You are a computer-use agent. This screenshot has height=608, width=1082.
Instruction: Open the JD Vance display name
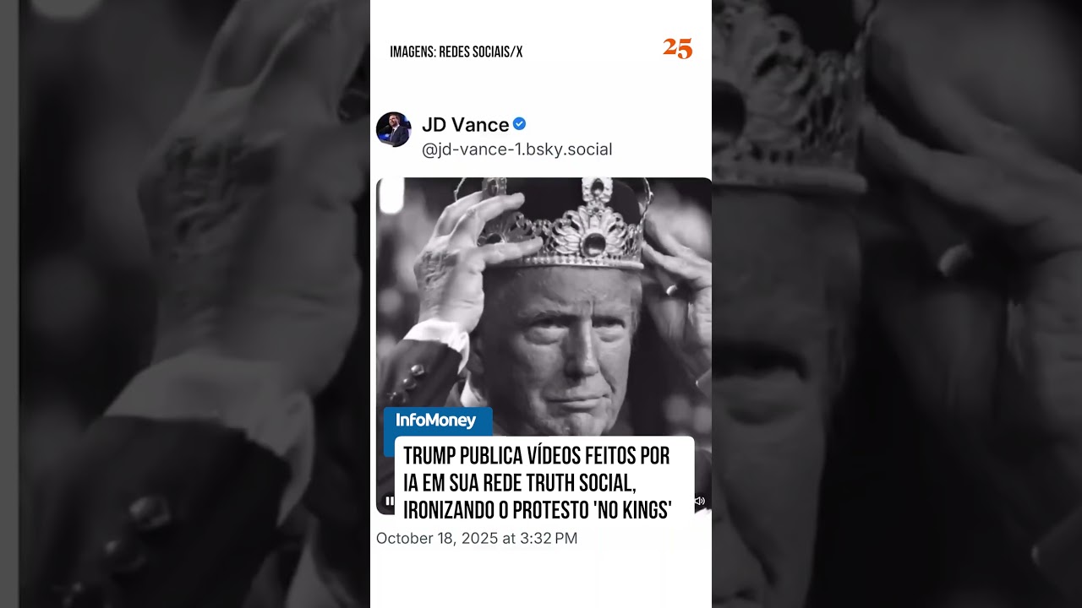point(465,125)
